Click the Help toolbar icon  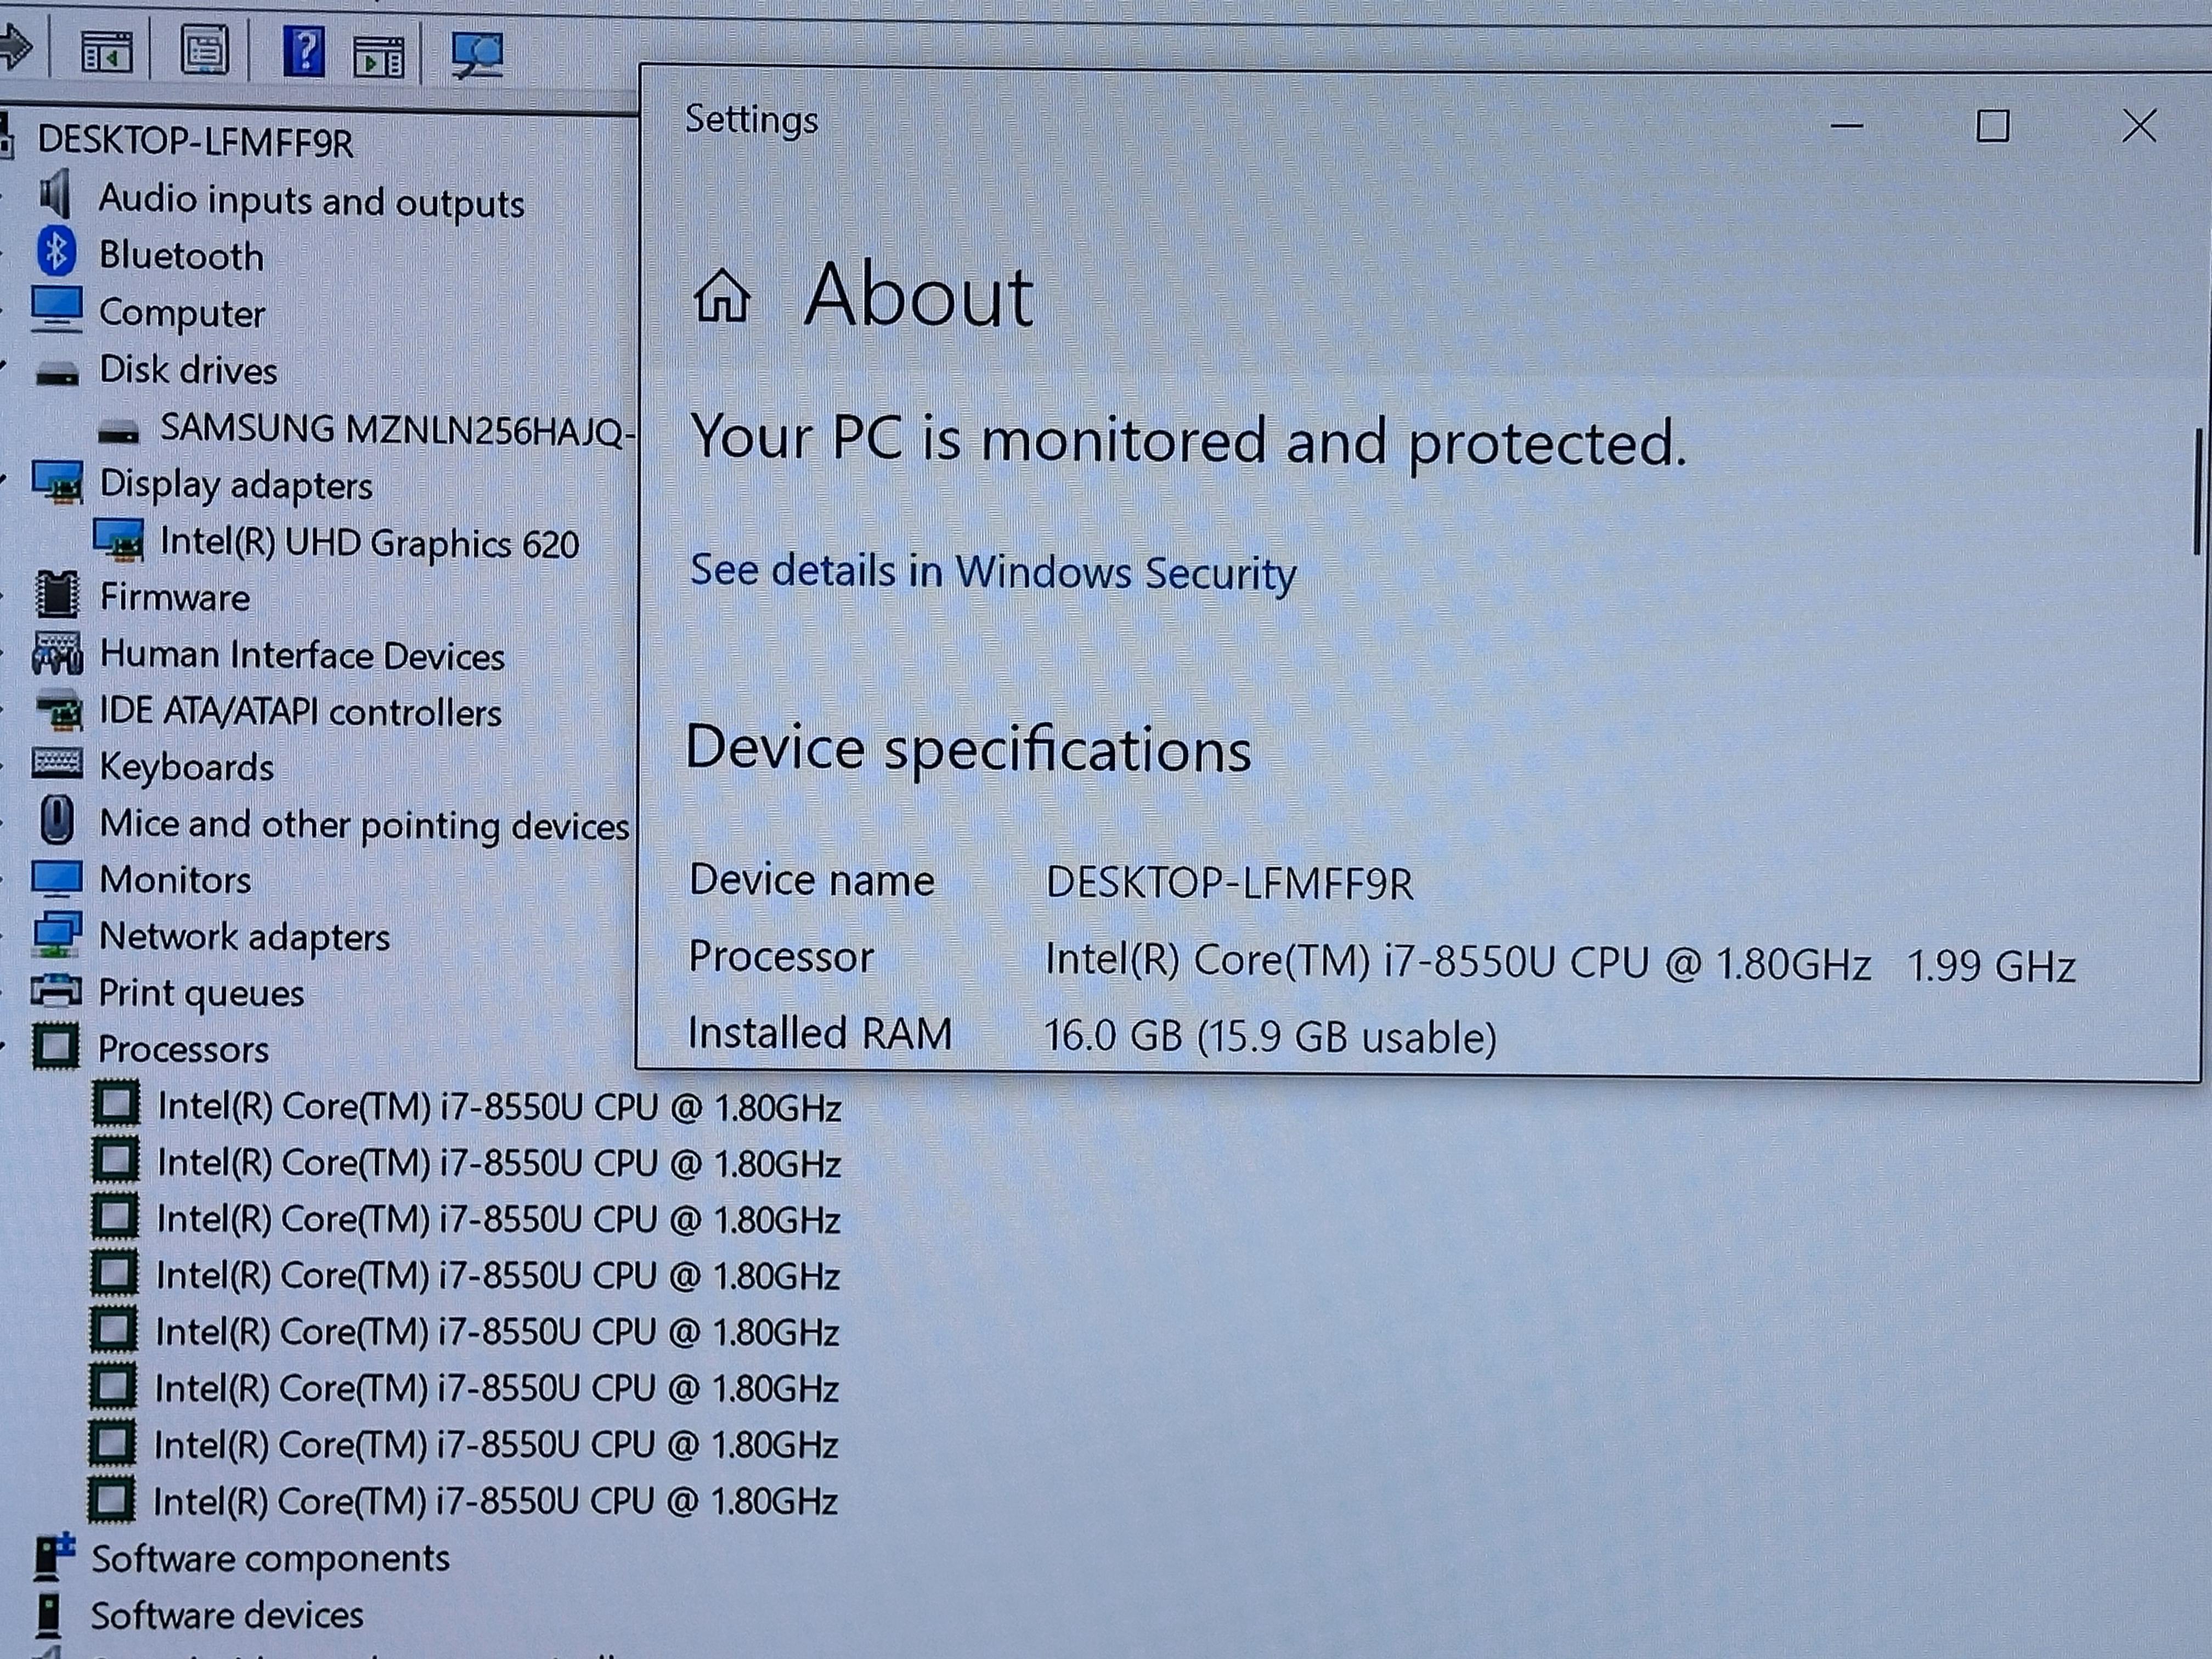[304, 51]
